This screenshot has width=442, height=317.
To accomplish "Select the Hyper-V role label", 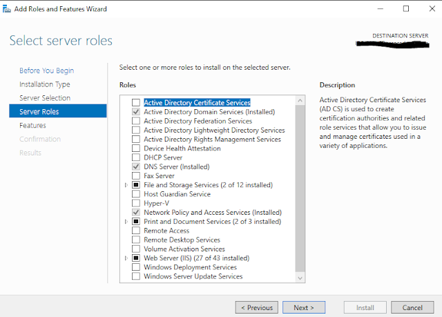I will point(157,203).
